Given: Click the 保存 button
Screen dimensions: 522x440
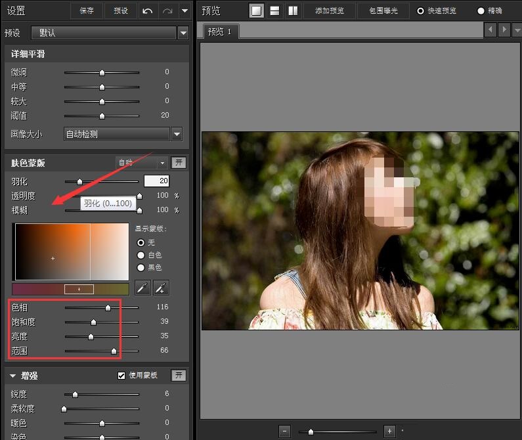Looking at the screenshot, I should [x=87, y=11].
